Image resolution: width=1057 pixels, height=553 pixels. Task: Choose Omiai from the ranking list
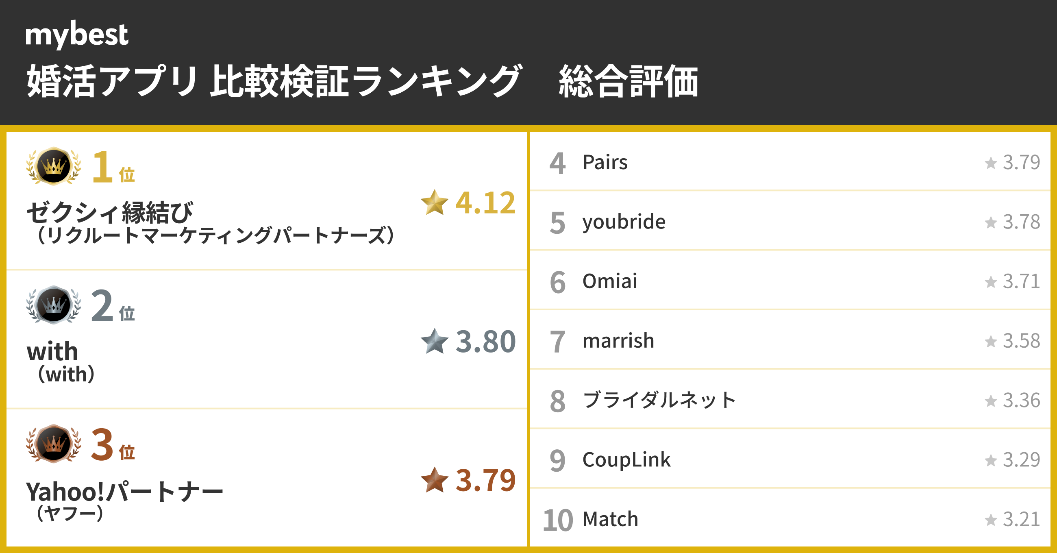point(610,281)
